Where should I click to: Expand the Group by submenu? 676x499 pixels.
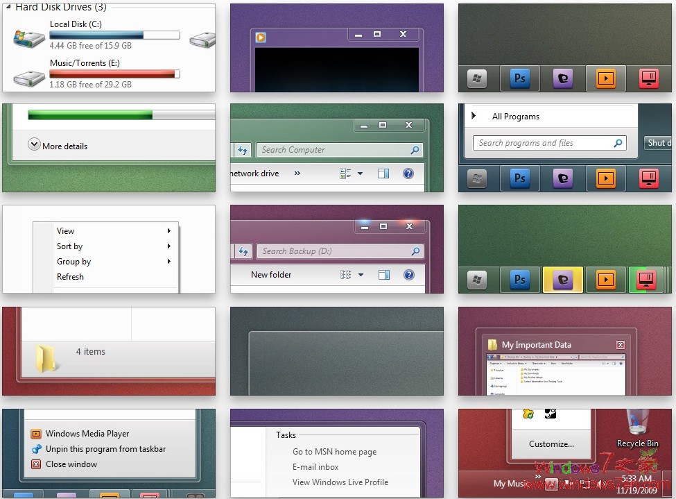point(73,262)
